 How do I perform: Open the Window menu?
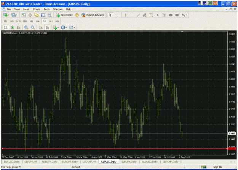(x=58, y=9)
